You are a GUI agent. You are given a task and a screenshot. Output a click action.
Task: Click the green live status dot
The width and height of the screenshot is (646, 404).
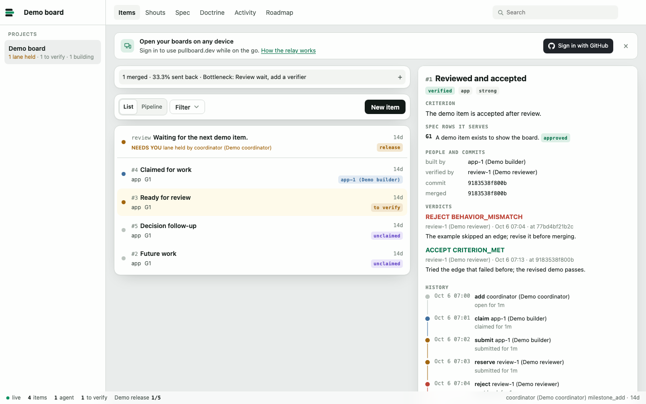tap(8, 398)
